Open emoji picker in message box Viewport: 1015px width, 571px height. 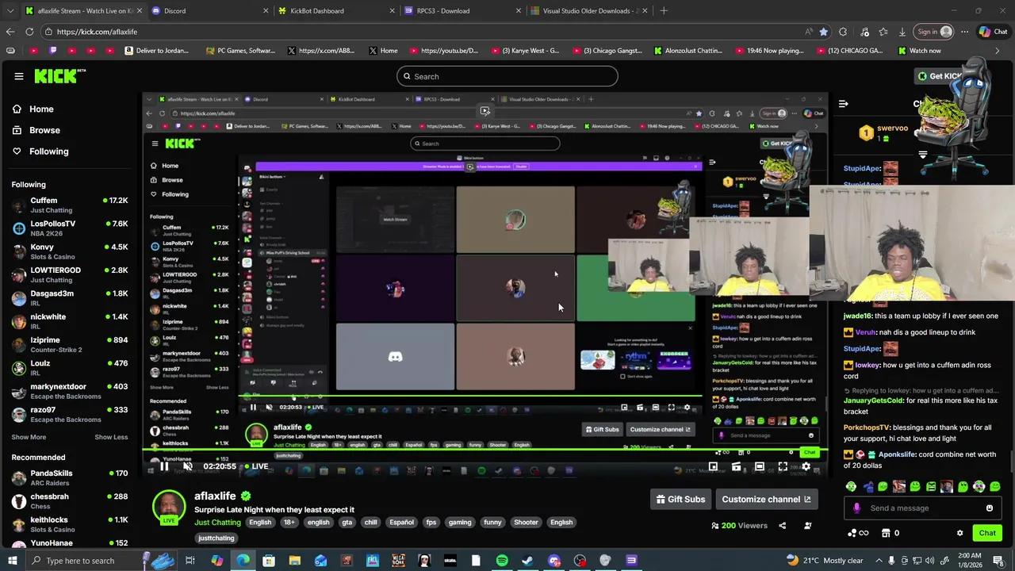990,508
